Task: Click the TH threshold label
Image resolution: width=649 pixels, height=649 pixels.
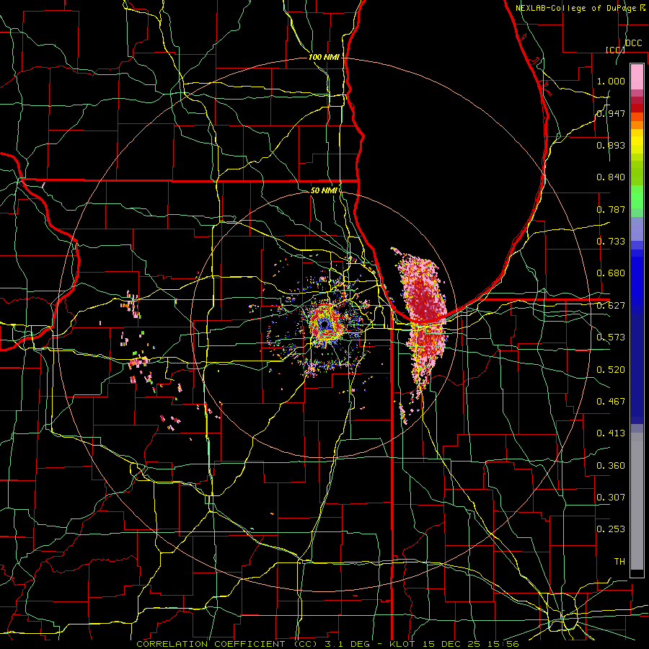Action: click(619, 562)
